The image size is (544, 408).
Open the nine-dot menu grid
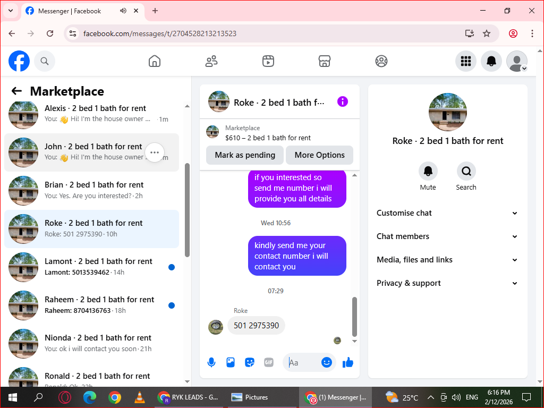[x=465, y=61]
